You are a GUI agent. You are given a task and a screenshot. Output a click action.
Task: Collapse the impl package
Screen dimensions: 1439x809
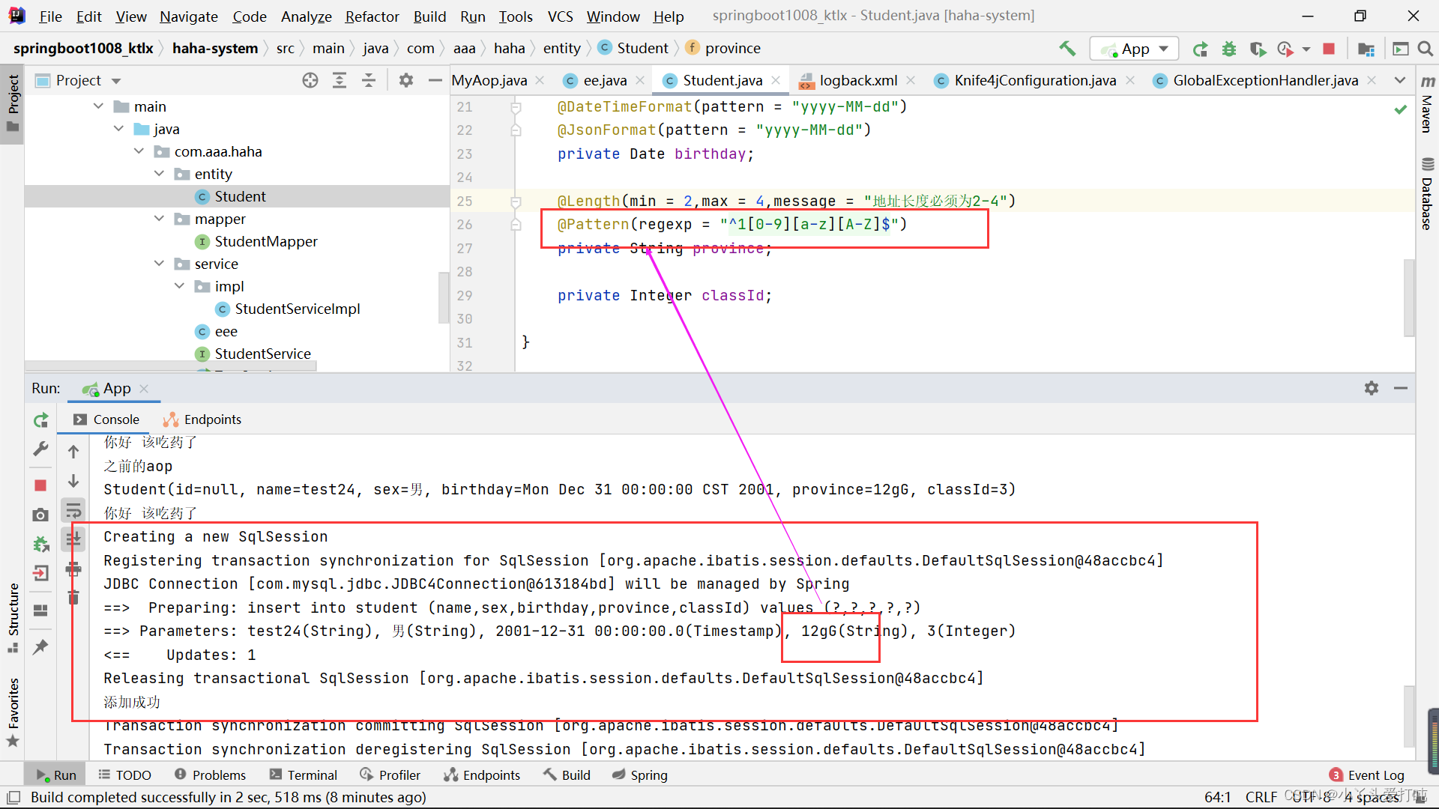click(x=179, y=286)
